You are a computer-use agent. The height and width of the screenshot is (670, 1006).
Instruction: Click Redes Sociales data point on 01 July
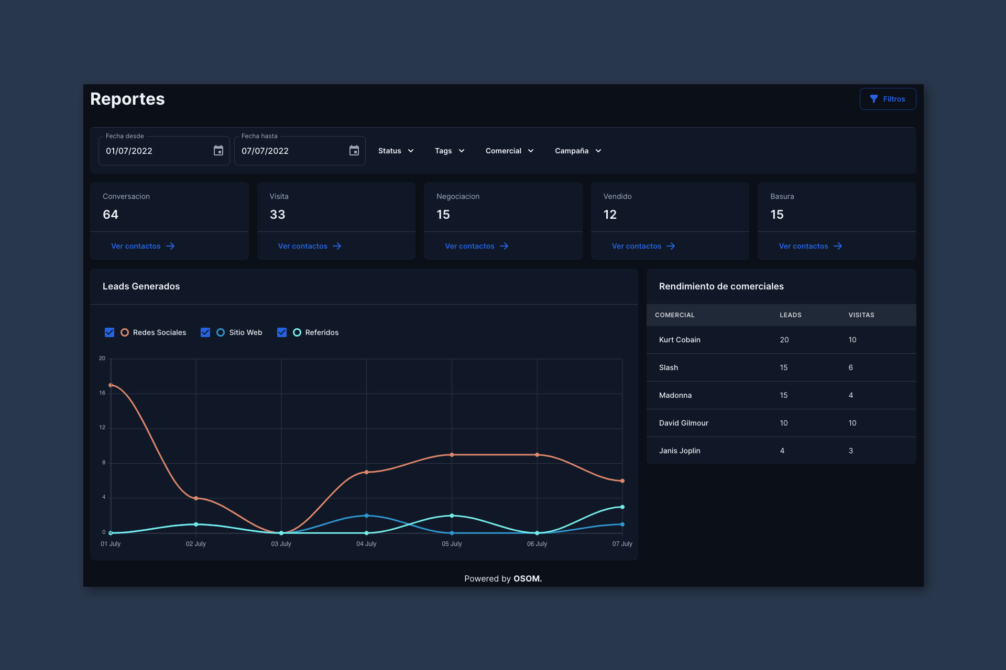pos(111,385)
